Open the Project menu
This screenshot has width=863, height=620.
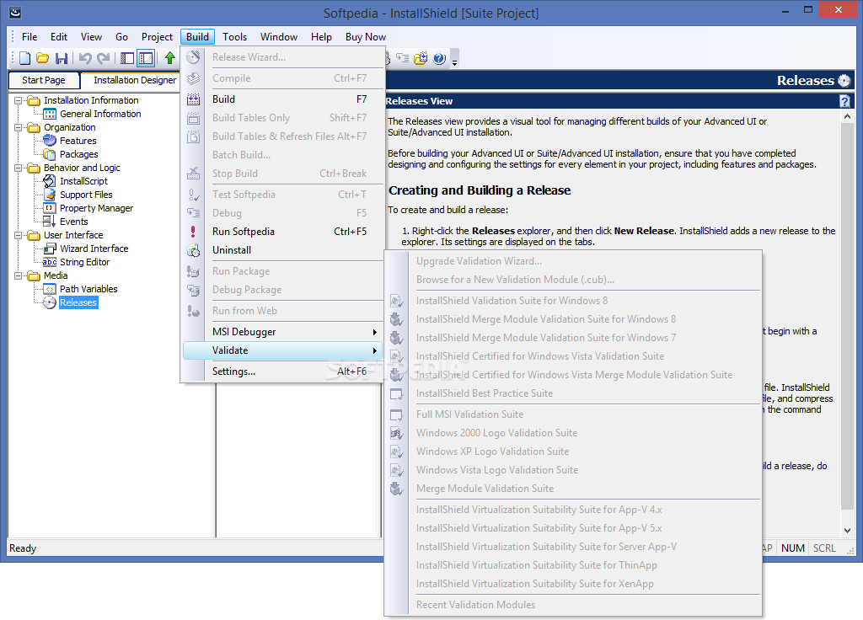point(157,37)
